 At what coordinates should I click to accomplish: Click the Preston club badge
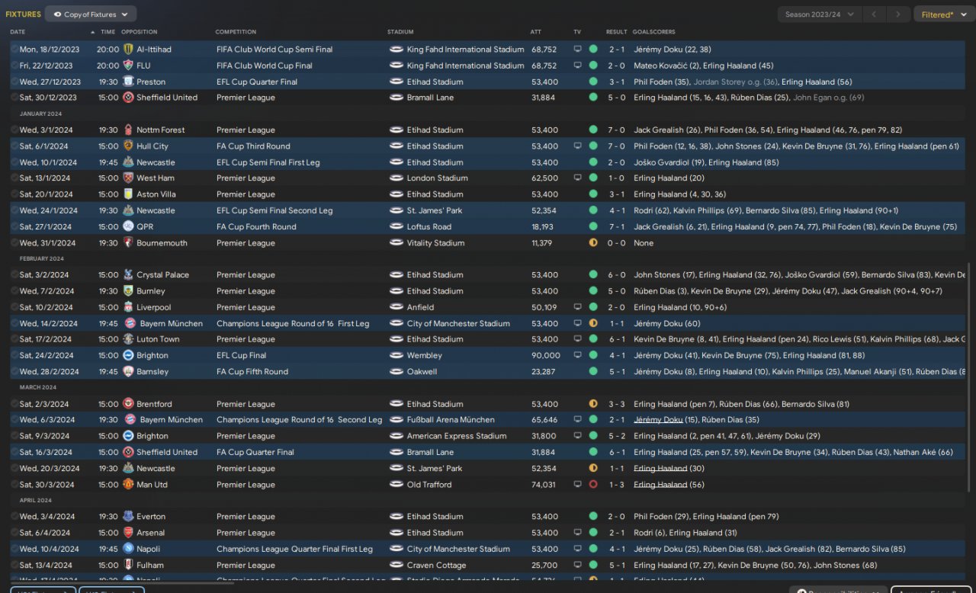pos(128,82)
